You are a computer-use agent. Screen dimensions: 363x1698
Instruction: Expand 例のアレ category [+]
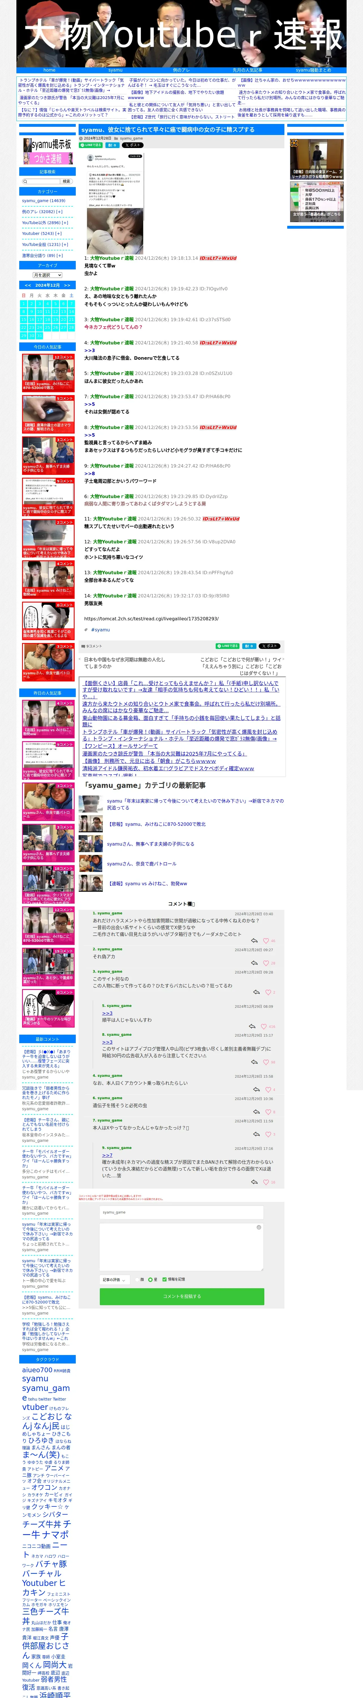(59, 212)
